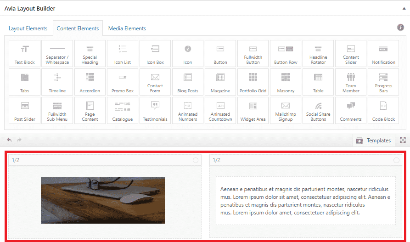Add the Tabs element

coord(25,82)
